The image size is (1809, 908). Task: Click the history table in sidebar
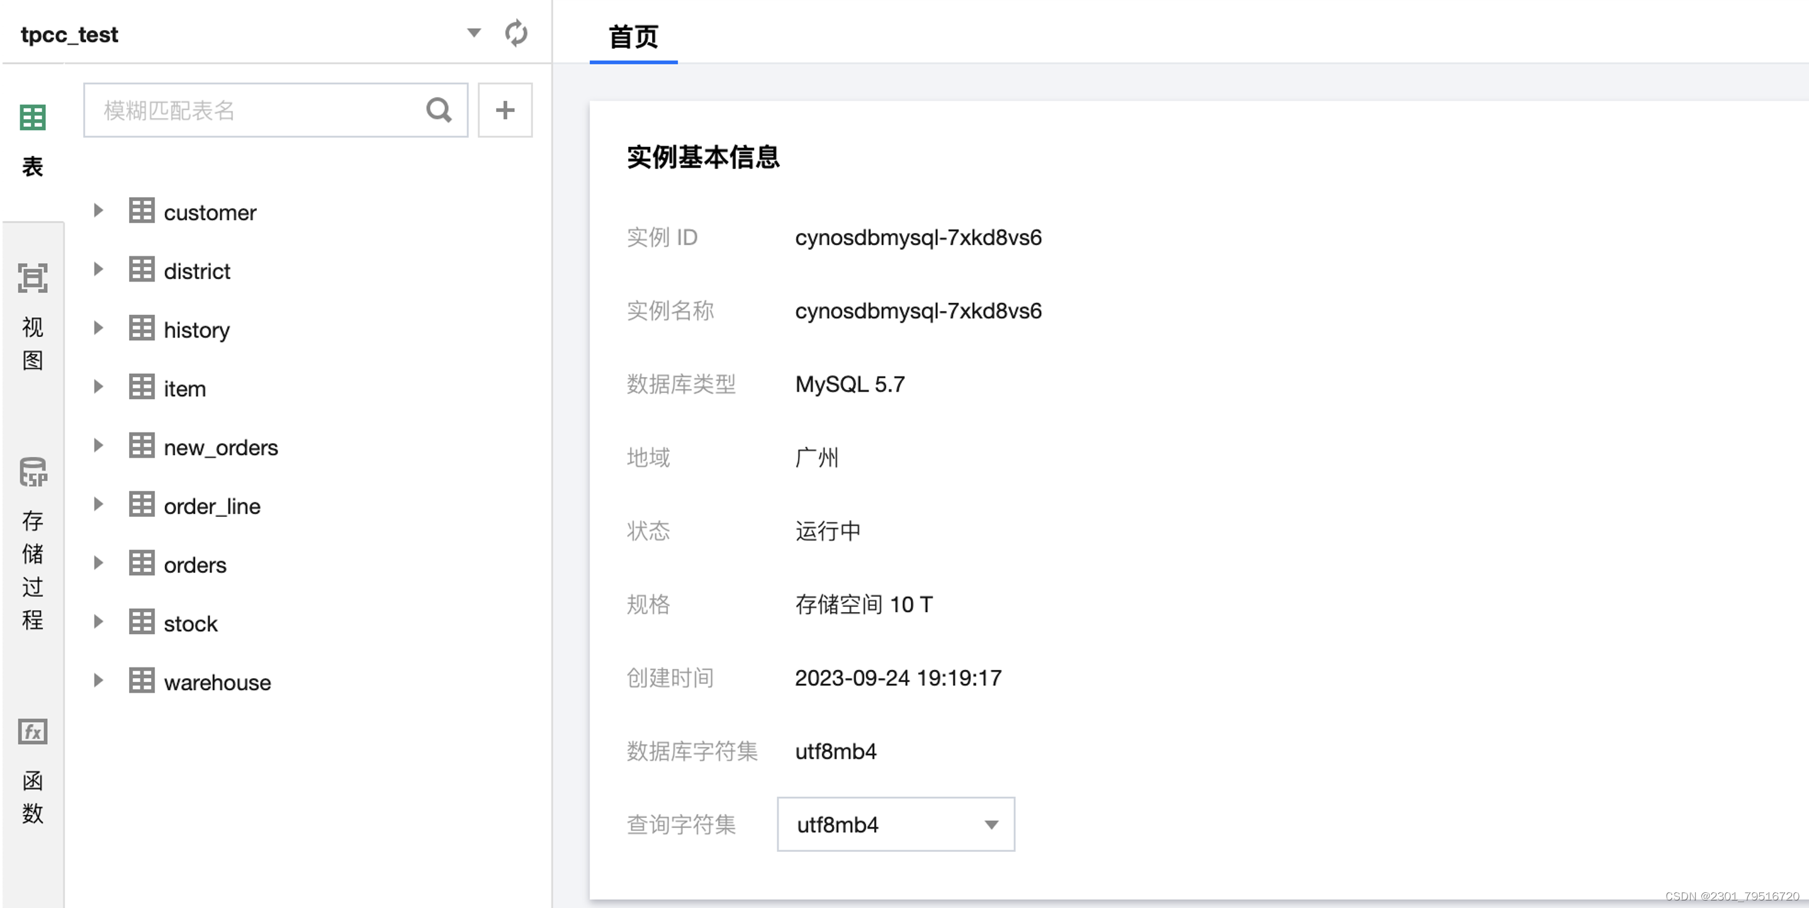click(197, 329)
